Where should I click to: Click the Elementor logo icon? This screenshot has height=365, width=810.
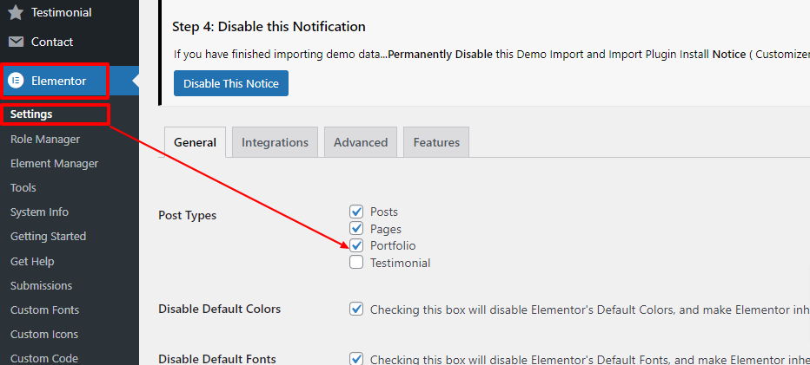coord(16,81)
